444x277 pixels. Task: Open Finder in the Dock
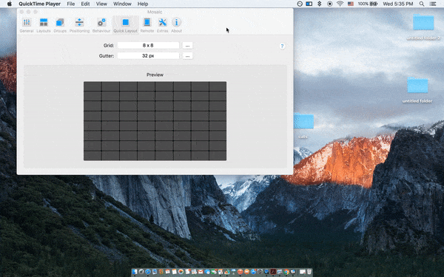click(135, 272)
